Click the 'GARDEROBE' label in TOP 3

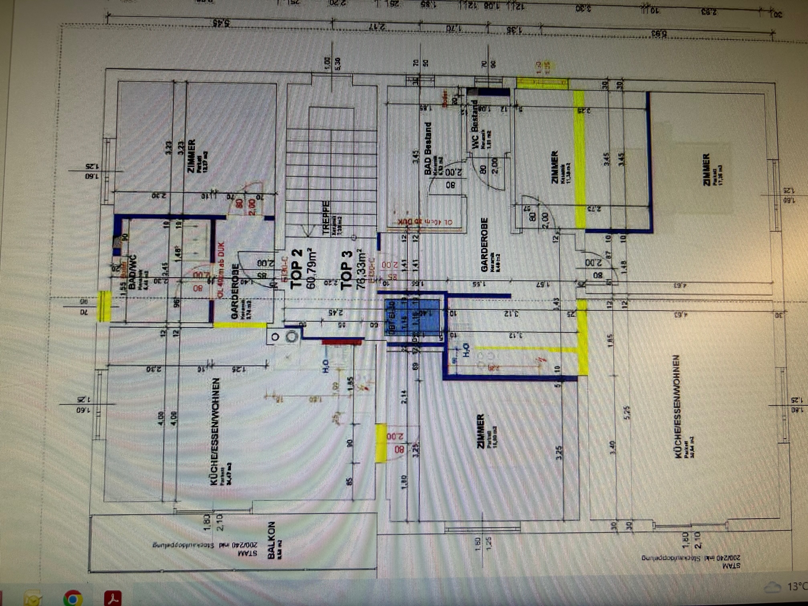click(484, 244)
